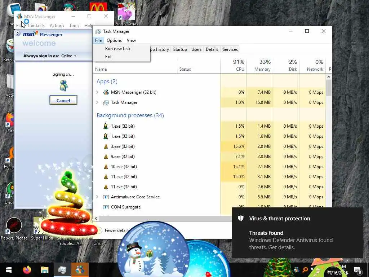
Task: Click Run new task in File menu
Action: pos(118,49)
